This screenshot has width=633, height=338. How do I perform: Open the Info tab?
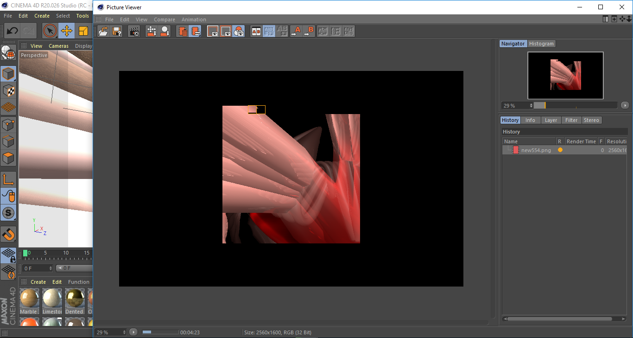point(530,120)
